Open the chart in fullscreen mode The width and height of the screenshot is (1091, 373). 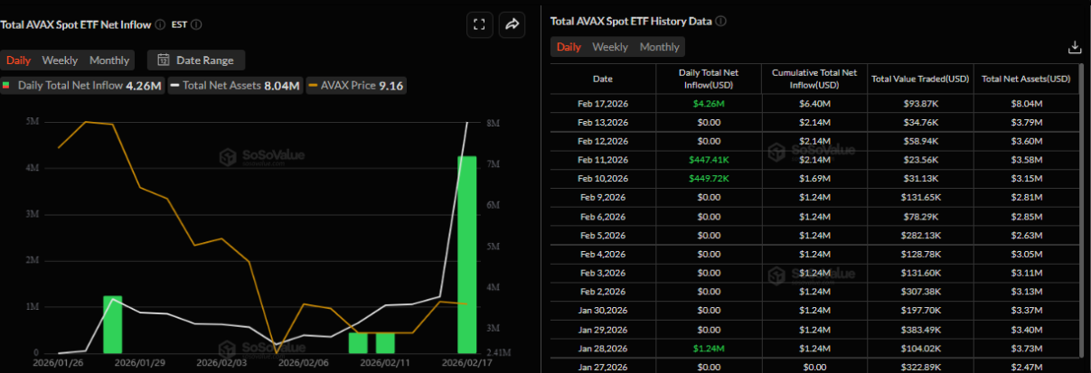pos(480,24)
